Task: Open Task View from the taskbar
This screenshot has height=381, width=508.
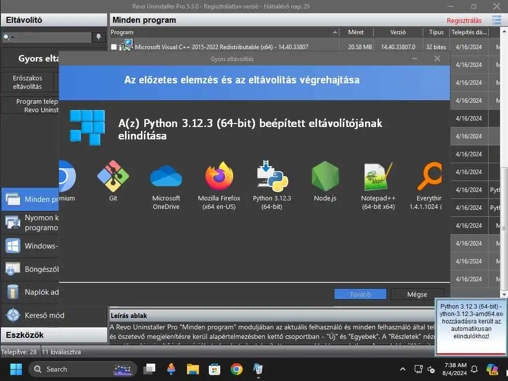Action: (149, 369)
